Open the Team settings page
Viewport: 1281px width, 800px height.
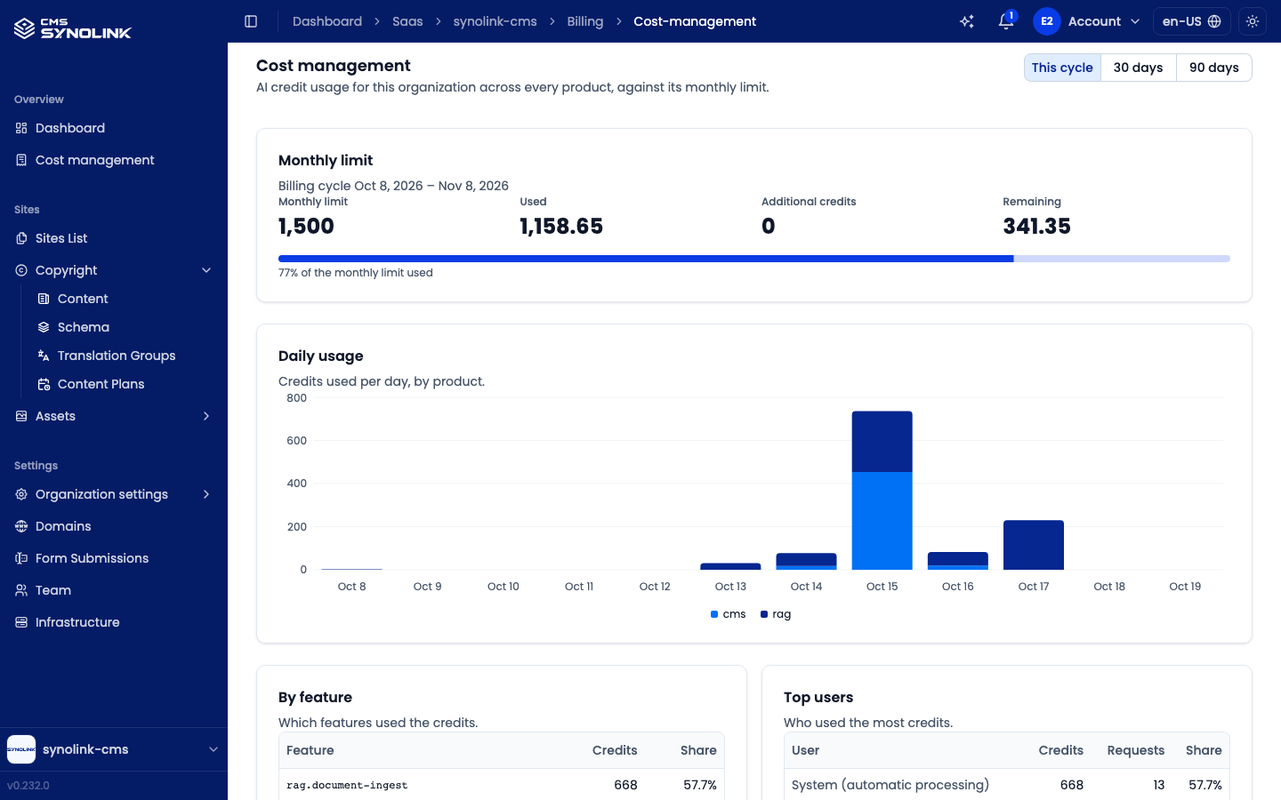click(114, 590)
